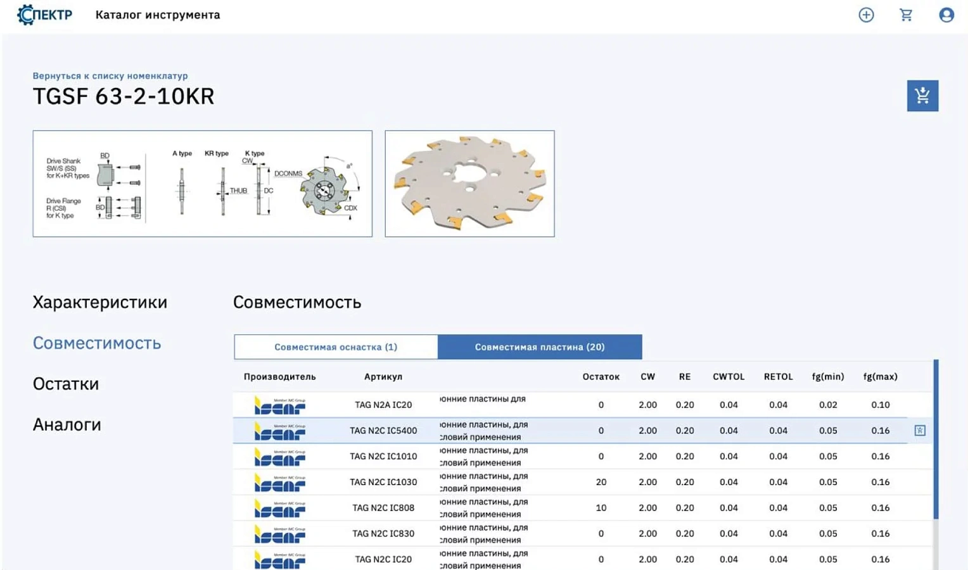
Task: Sort by Остаток column header
Action: coord(601,376)
